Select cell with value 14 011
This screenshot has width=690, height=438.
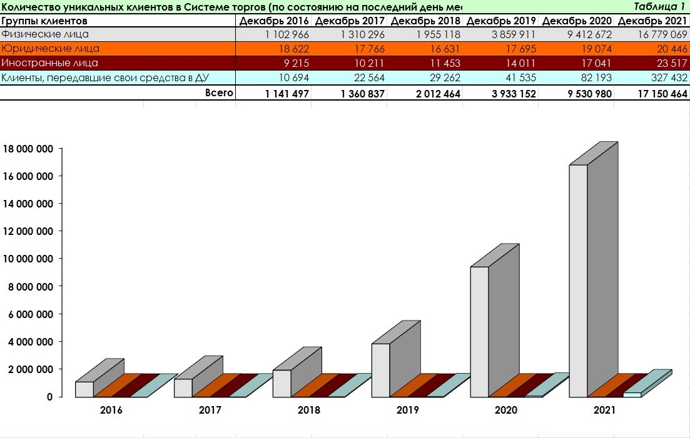tap(500, 63)
